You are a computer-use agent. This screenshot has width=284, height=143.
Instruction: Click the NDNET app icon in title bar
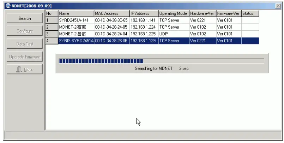(8, 6)
